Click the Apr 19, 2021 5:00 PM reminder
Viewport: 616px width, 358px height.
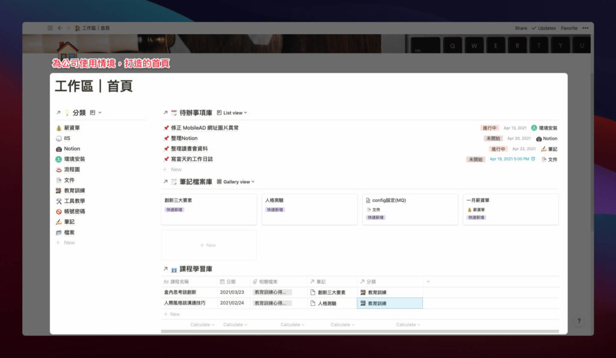pos(513,159)
